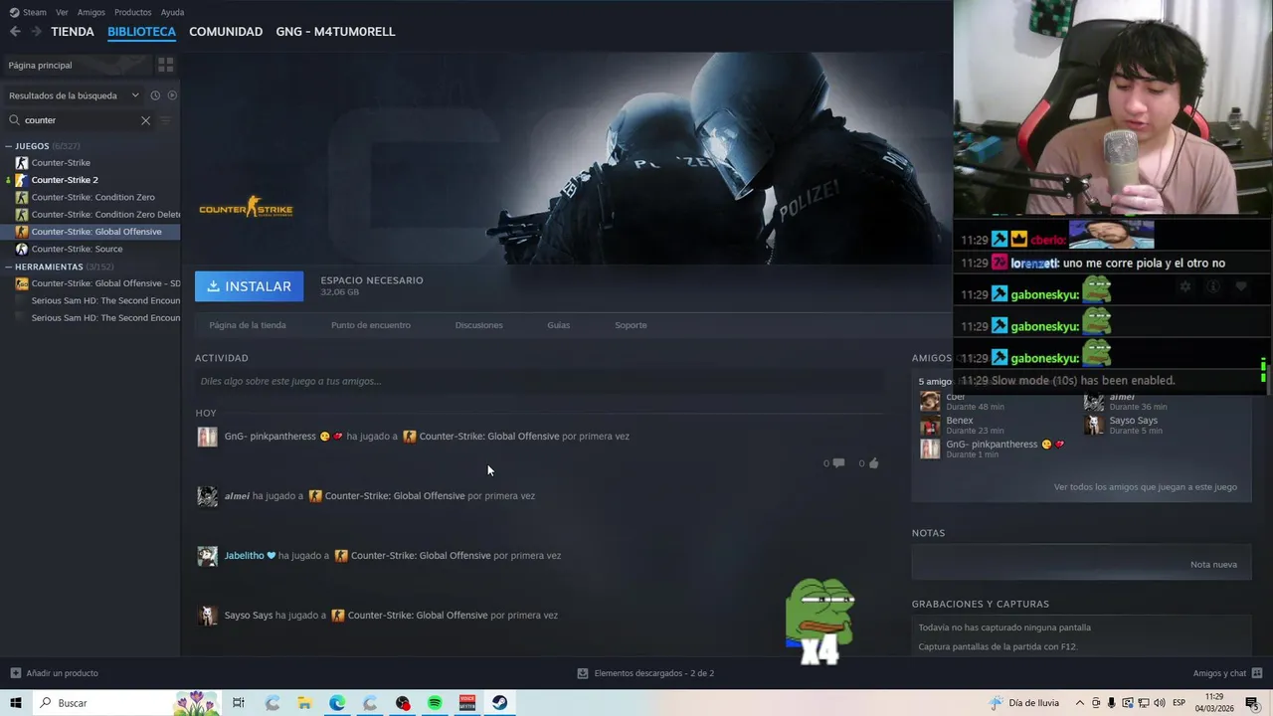This screenshot has width=1273, height=716.
Task: Click the Steam icon on the taskbar
Action: click(x=499, y=703)
